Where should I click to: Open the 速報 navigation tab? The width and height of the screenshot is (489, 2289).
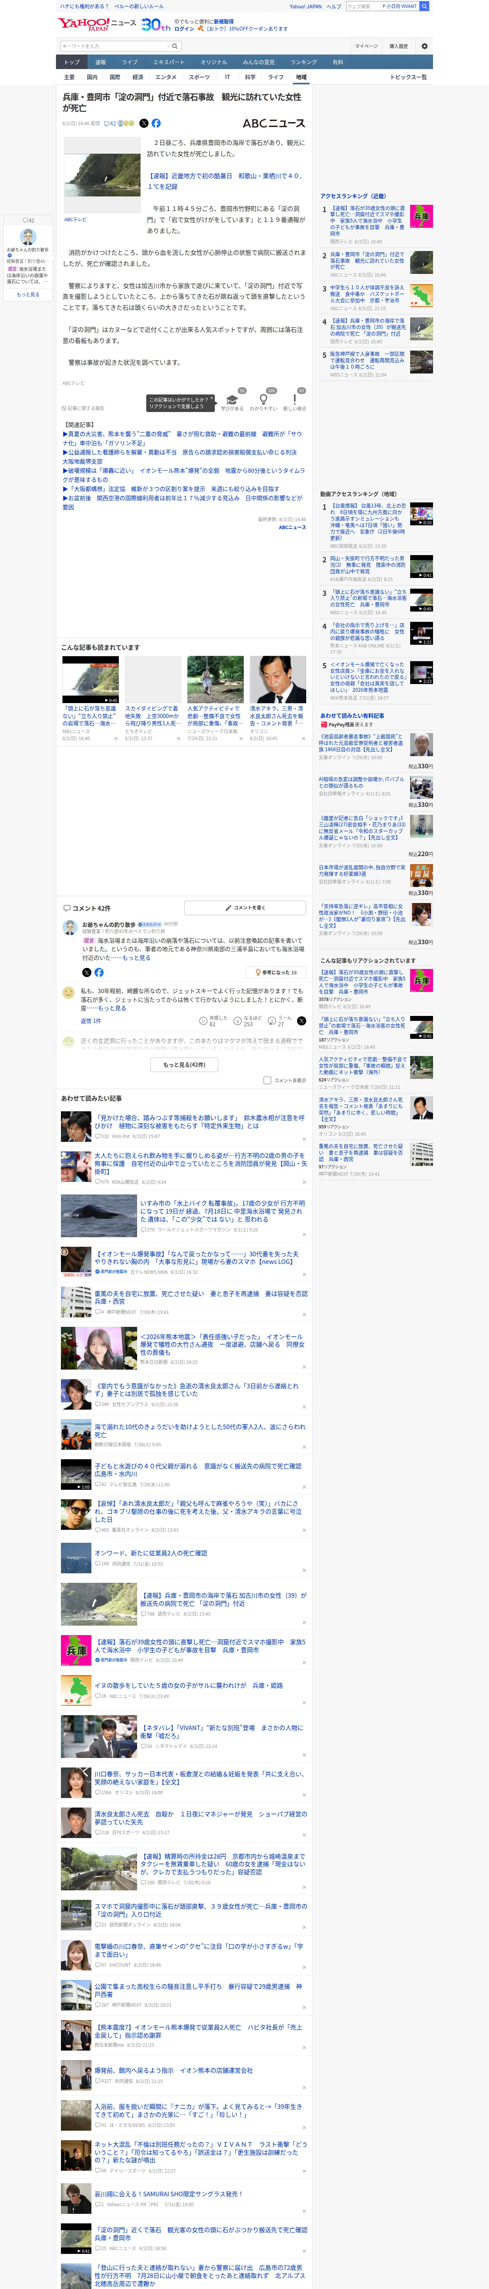click(100, 62)
